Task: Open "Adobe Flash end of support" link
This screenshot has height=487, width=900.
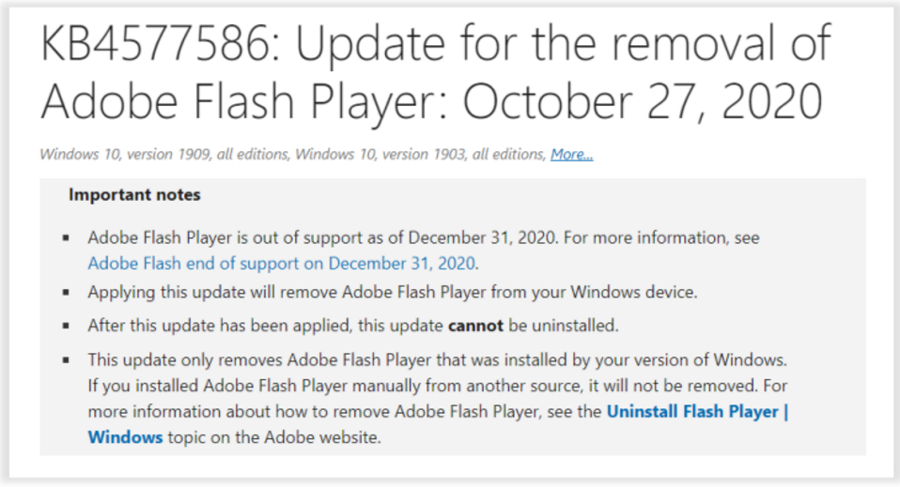Action: tap(282, 263)
